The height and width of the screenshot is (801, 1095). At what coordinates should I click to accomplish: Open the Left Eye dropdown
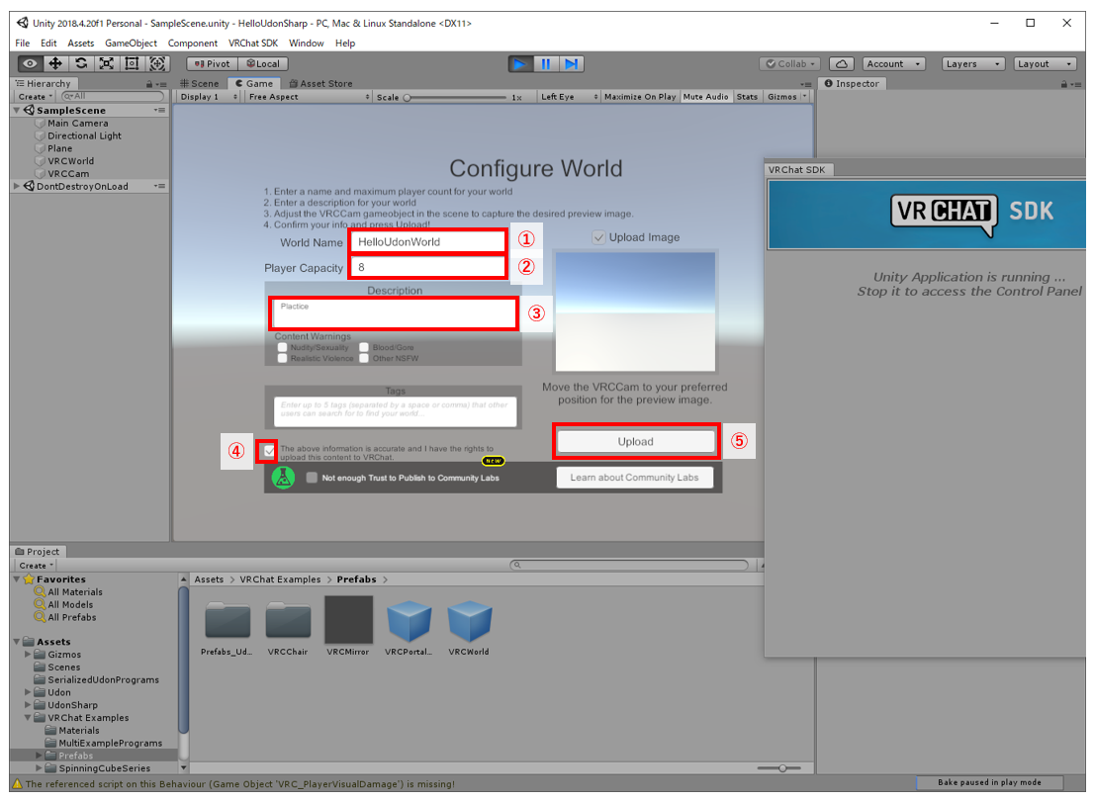coord(569,97)
